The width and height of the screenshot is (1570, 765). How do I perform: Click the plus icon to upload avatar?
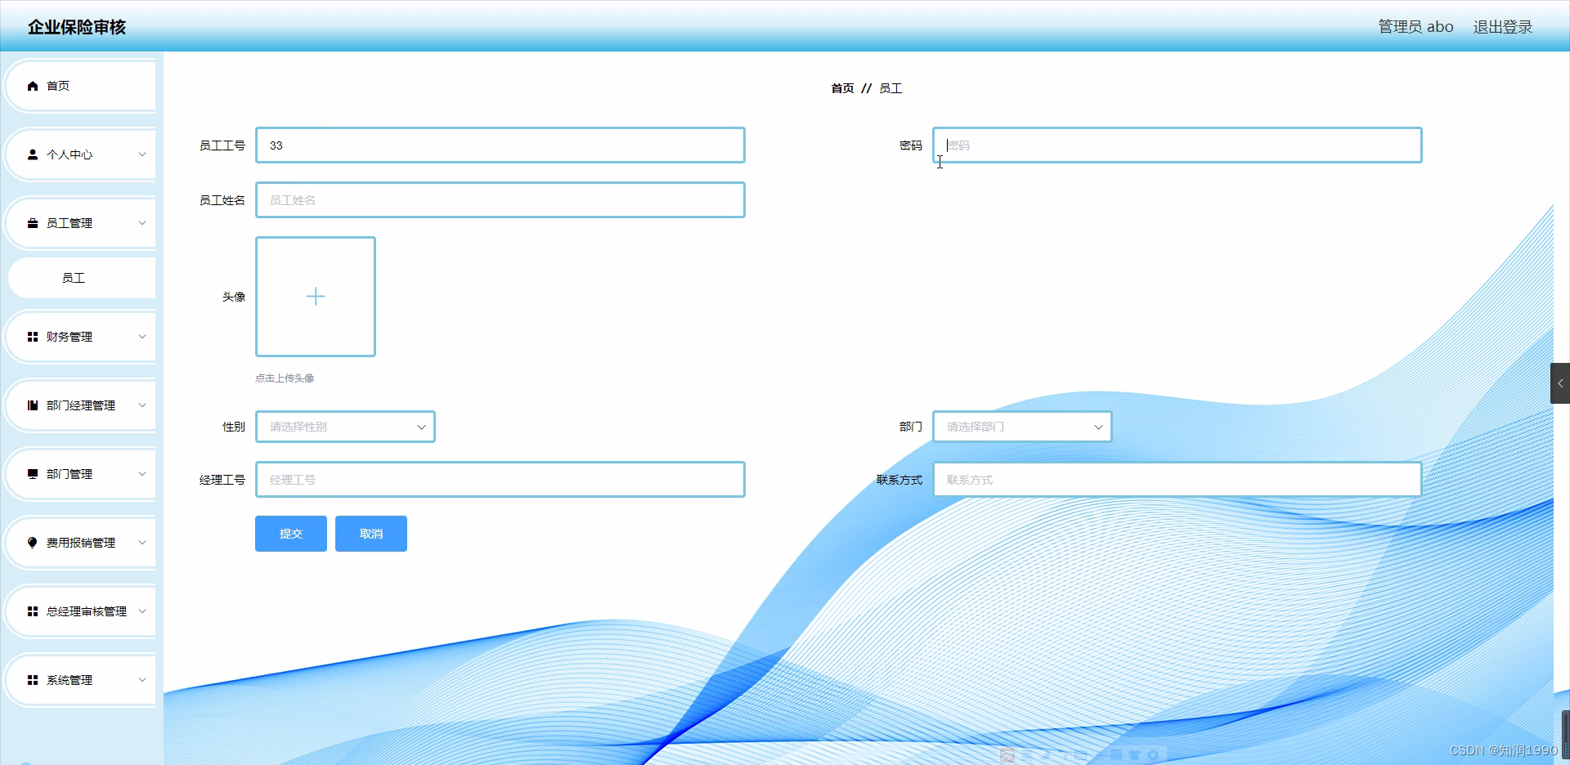tap(316, 297)
